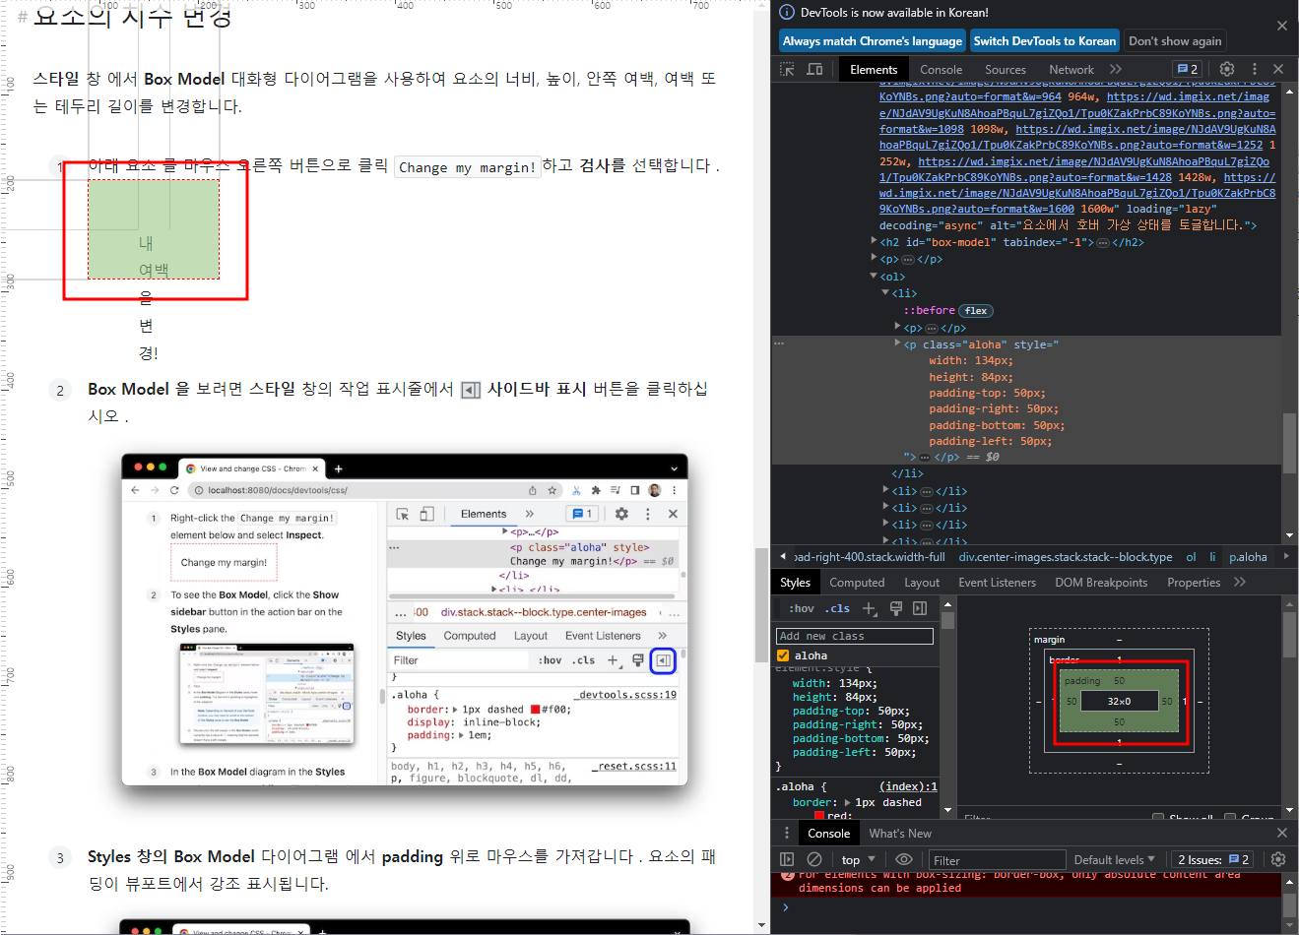Screen dimensions: 1299x935
Task: Open the Computed sidebar tab
Action: (x=857, y=582)
